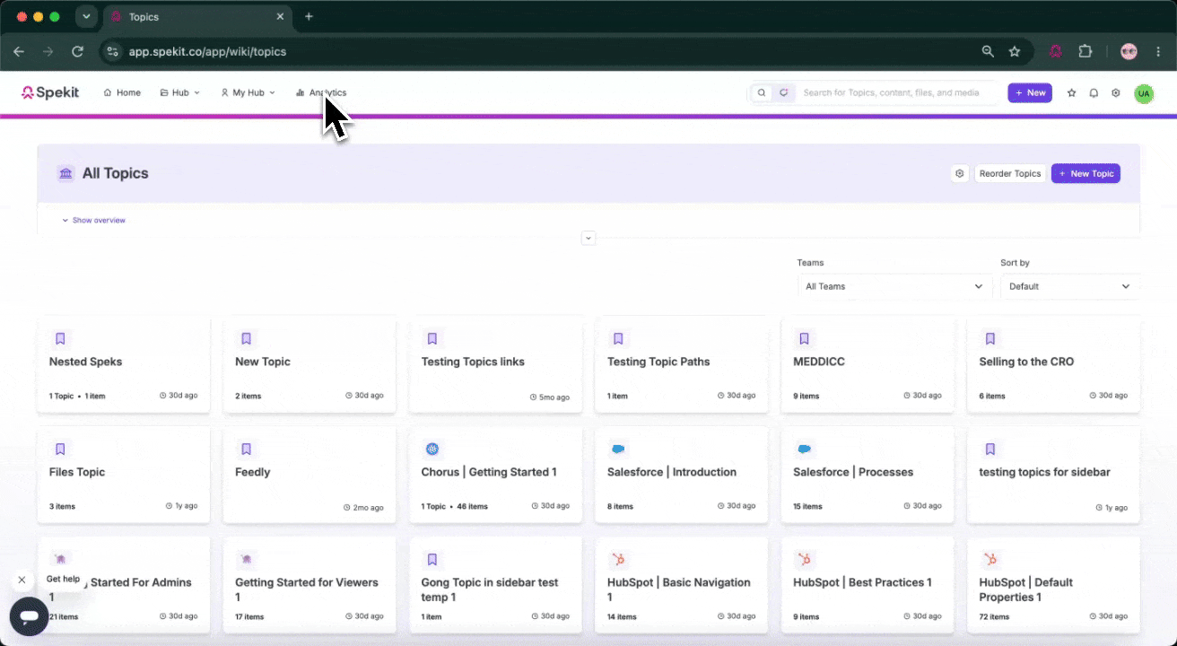Open browser tab search dropdown
Viewport: 1177px width, 646px height.
point(86,17)
